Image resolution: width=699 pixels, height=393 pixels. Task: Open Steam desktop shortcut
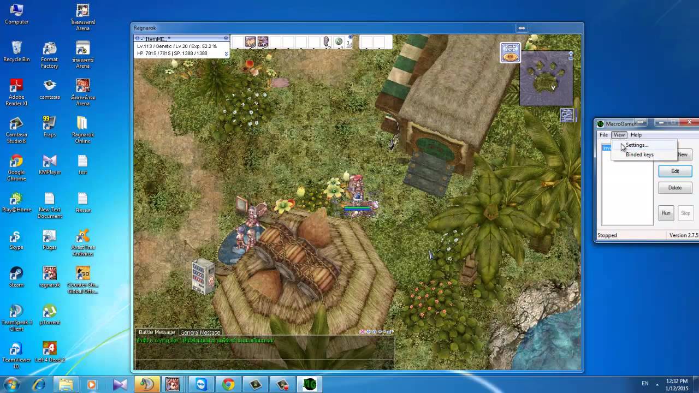pyautogui.click(x=16, y=278)
